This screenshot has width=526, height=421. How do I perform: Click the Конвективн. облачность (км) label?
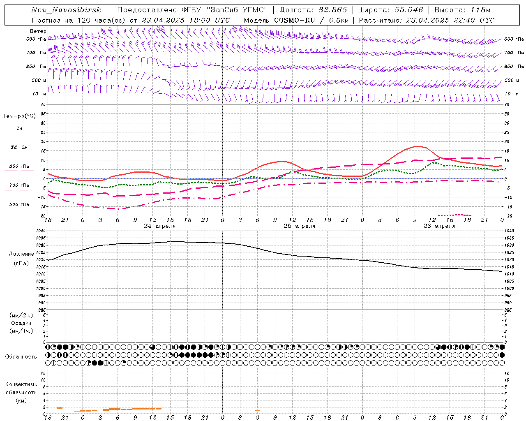pos(21,392)
